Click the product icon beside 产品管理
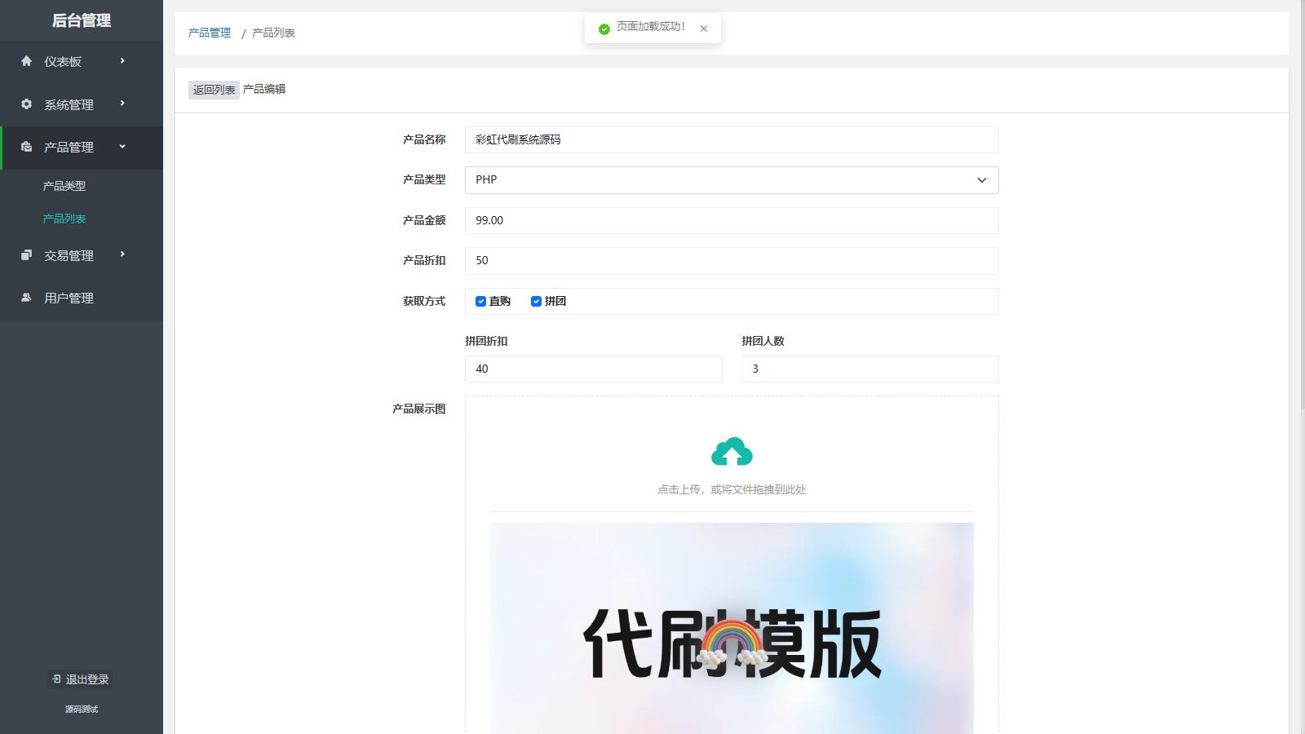Viewport: 1305px width, 734px height. click(x=26, y=147)
